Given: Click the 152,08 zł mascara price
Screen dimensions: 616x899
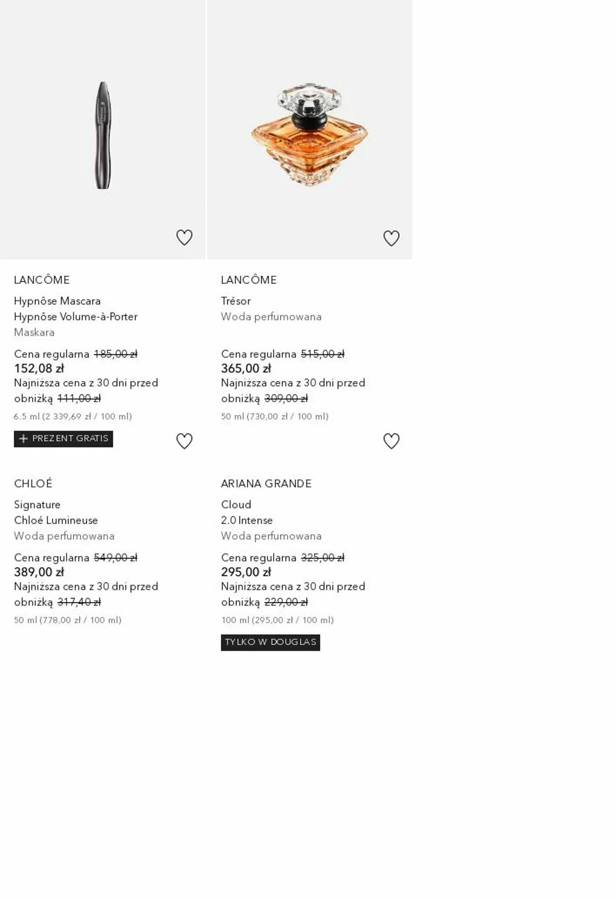Looking at the screenshot, I should pos(39,368).
